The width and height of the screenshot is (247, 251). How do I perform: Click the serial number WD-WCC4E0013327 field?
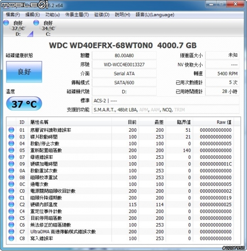pyautogui.click(x=124, y=64)
